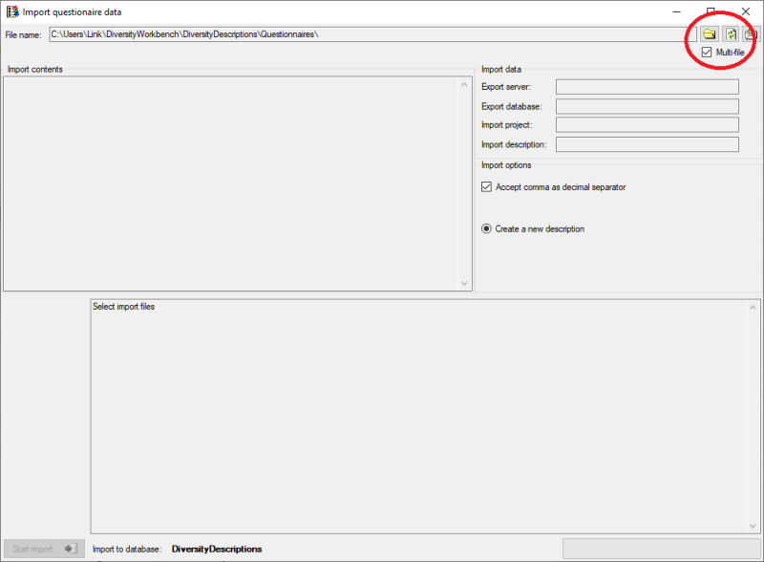Viewport: 764px width, 562px height.
Task: Select Create a new description option
Action: pos(487,229)
